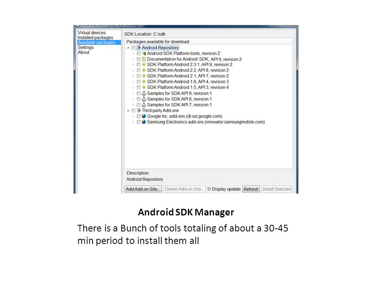Check the SDK Platform Android 2.1 checkbox
375x281 pixels.
tap(138, 76)
